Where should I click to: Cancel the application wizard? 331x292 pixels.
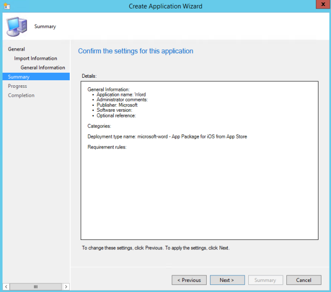coord(303,280)
